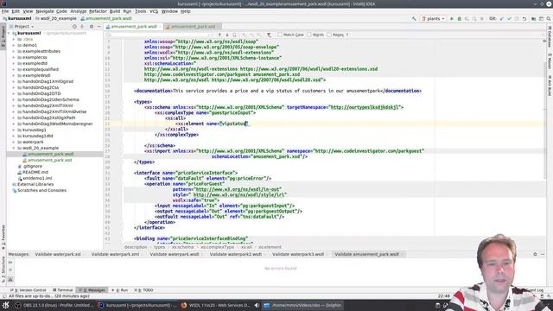Viewport: 553px width, 311px height.
Task: Open the Messages panel settings gear
Action: [535, 254]
